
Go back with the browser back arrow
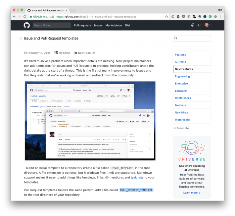click(x=14, y=17)
